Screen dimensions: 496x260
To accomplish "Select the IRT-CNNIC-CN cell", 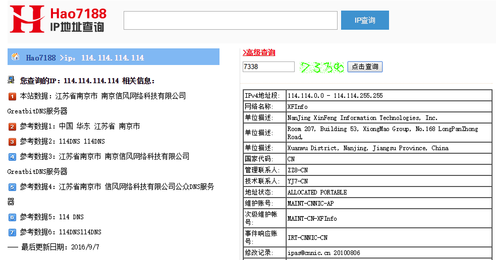I will tap(389, 237).
